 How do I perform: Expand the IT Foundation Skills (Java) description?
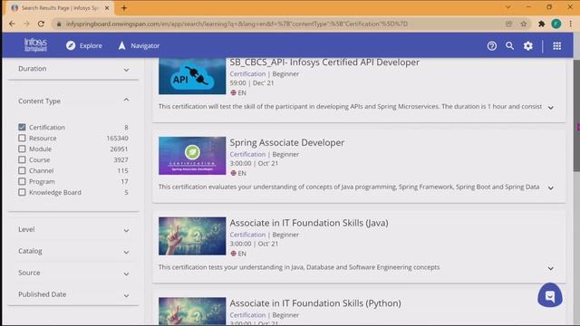(551, 268)
